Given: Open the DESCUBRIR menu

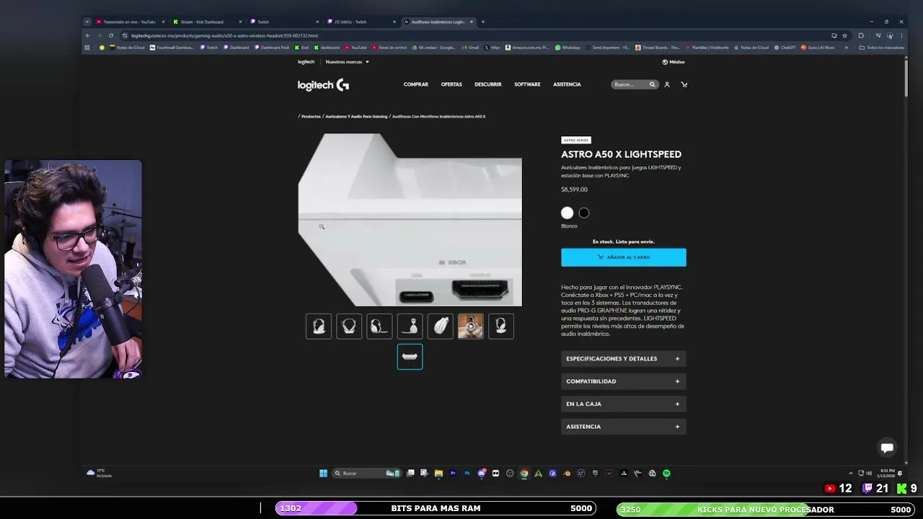Looking at the screenshot, I should (488, 84).
